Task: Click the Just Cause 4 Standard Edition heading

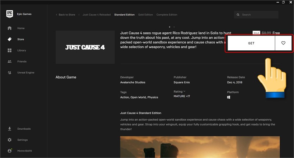Action: pyautogui.click(x=141, y=113)
